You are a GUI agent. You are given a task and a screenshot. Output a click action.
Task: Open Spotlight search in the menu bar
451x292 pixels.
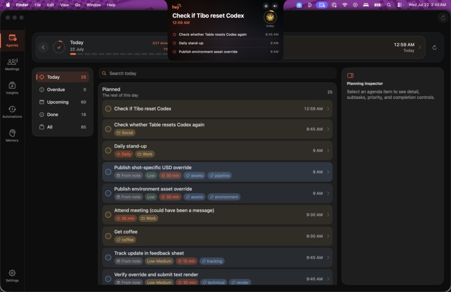388,5
